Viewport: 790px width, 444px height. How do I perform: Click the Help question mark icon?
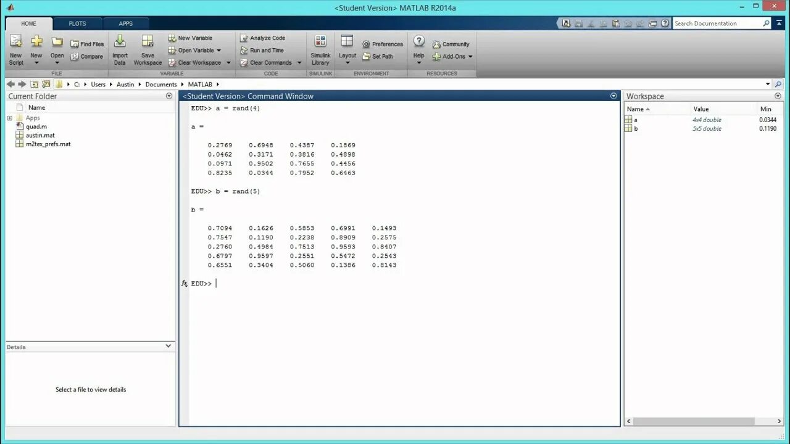point(419,42)
